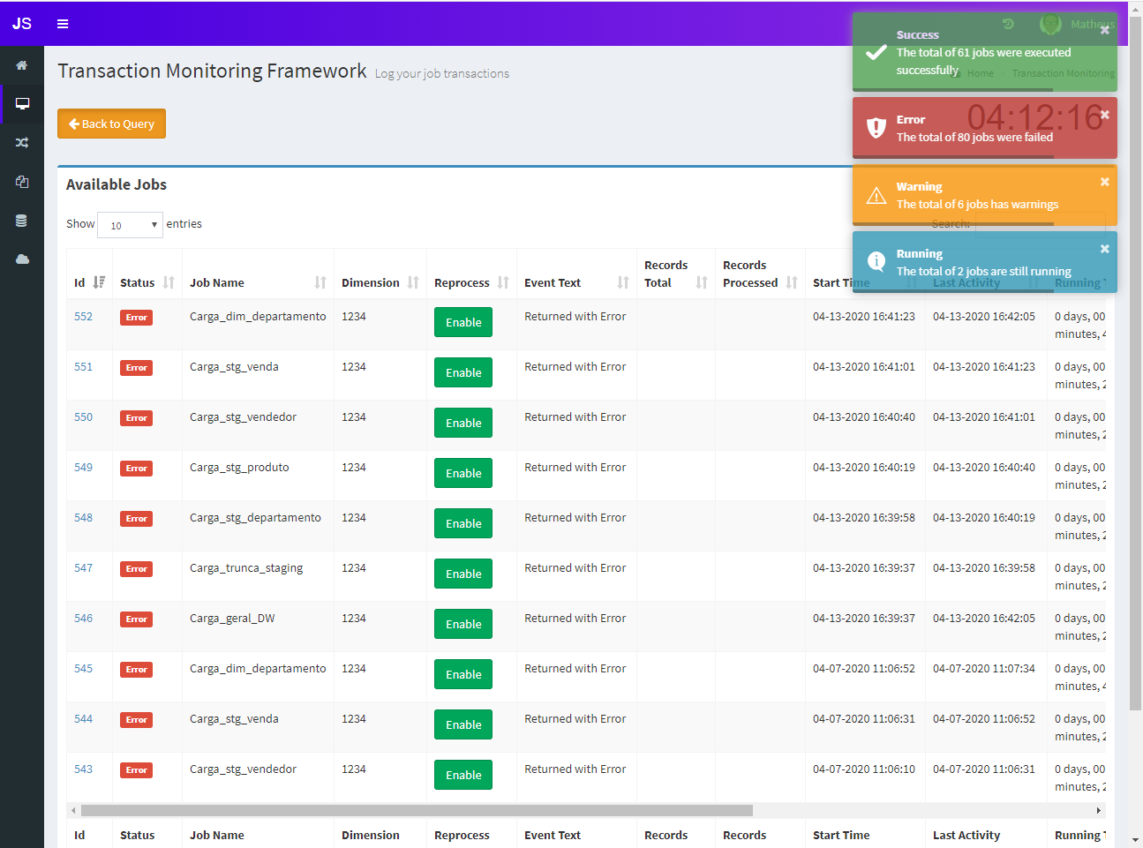Open job Id 543 link
Viewport: 1143px width, 848px height.
(x=83, y=769)
